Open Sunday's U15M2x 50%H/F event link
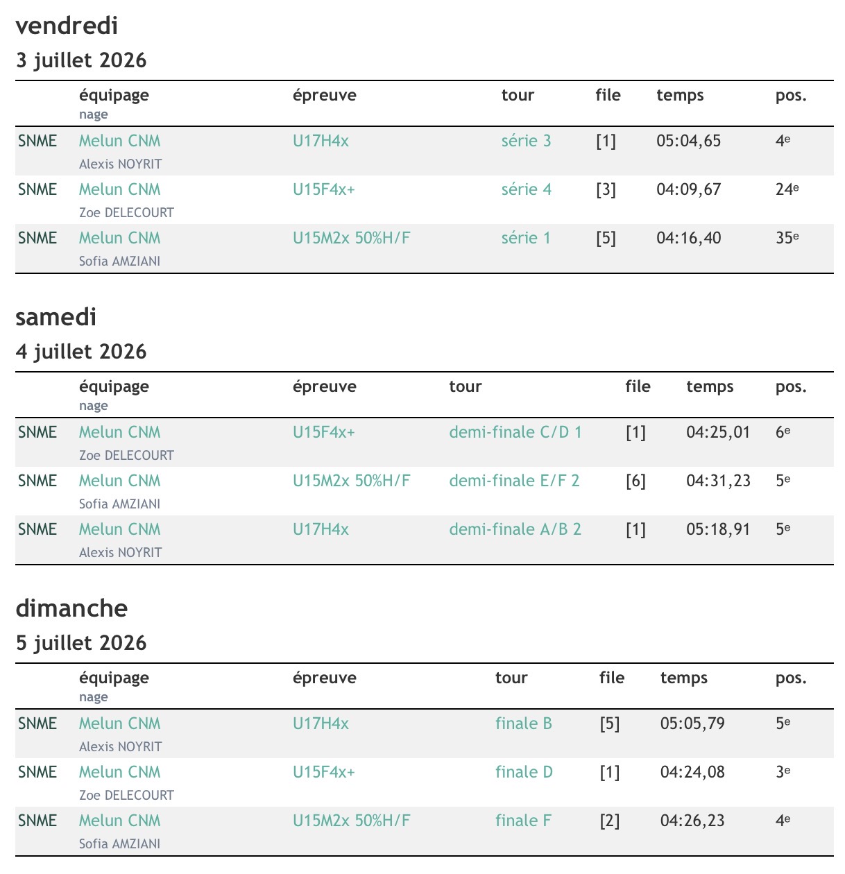 352,821
